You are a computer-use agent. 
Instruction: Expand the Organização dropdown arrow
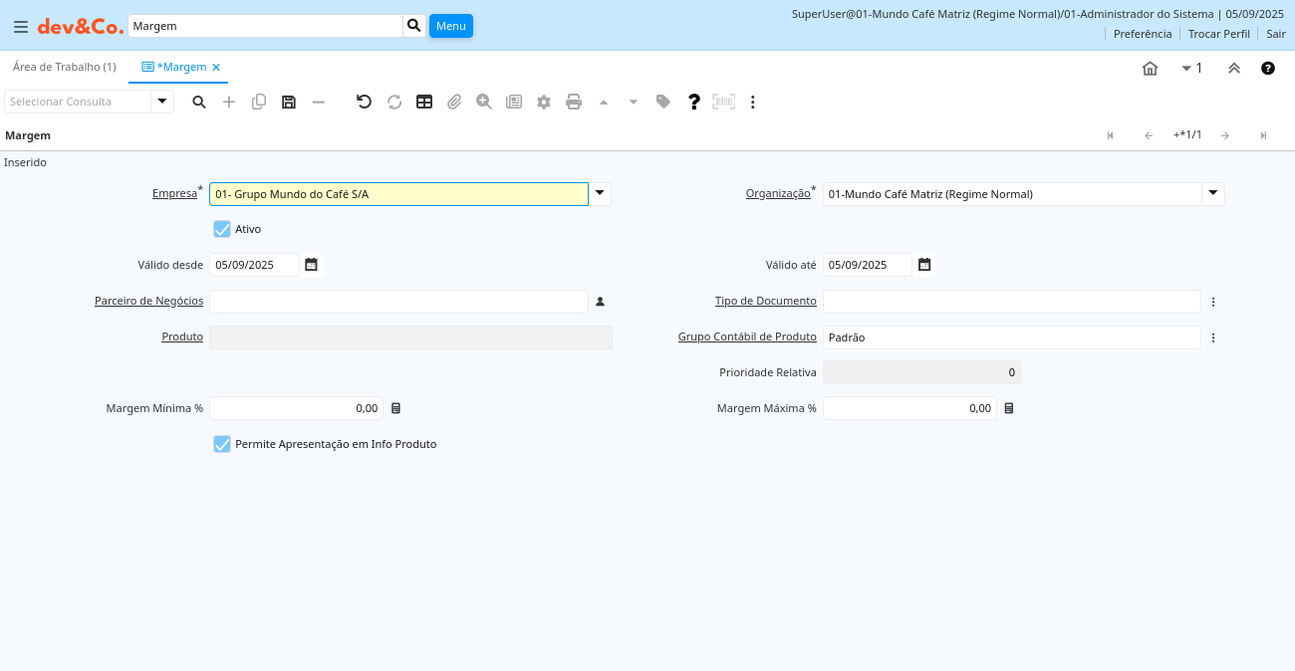click(1212, 194)
